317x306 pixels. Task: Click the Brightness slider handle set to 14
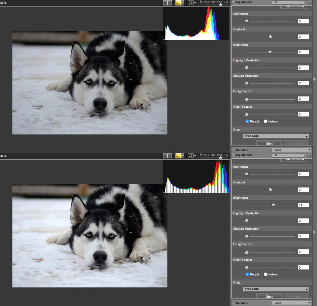point(273,205)
